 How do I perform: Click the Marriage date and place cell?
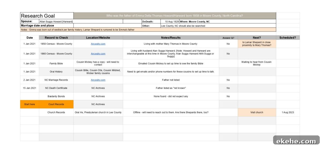(47, 26)
